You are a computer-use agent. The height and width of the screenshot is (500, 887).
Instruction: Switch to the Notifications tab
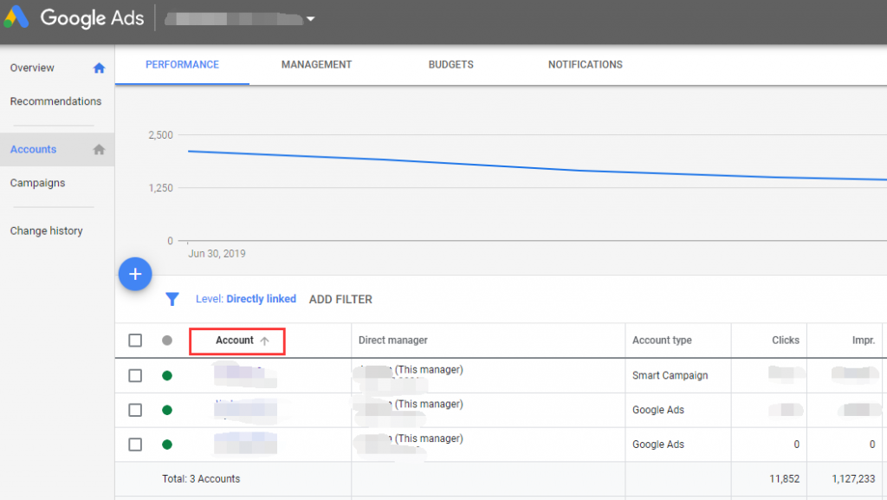coord(585,64)
